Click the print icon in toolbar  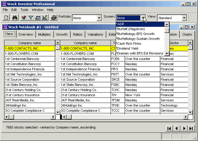coord(54,18)
